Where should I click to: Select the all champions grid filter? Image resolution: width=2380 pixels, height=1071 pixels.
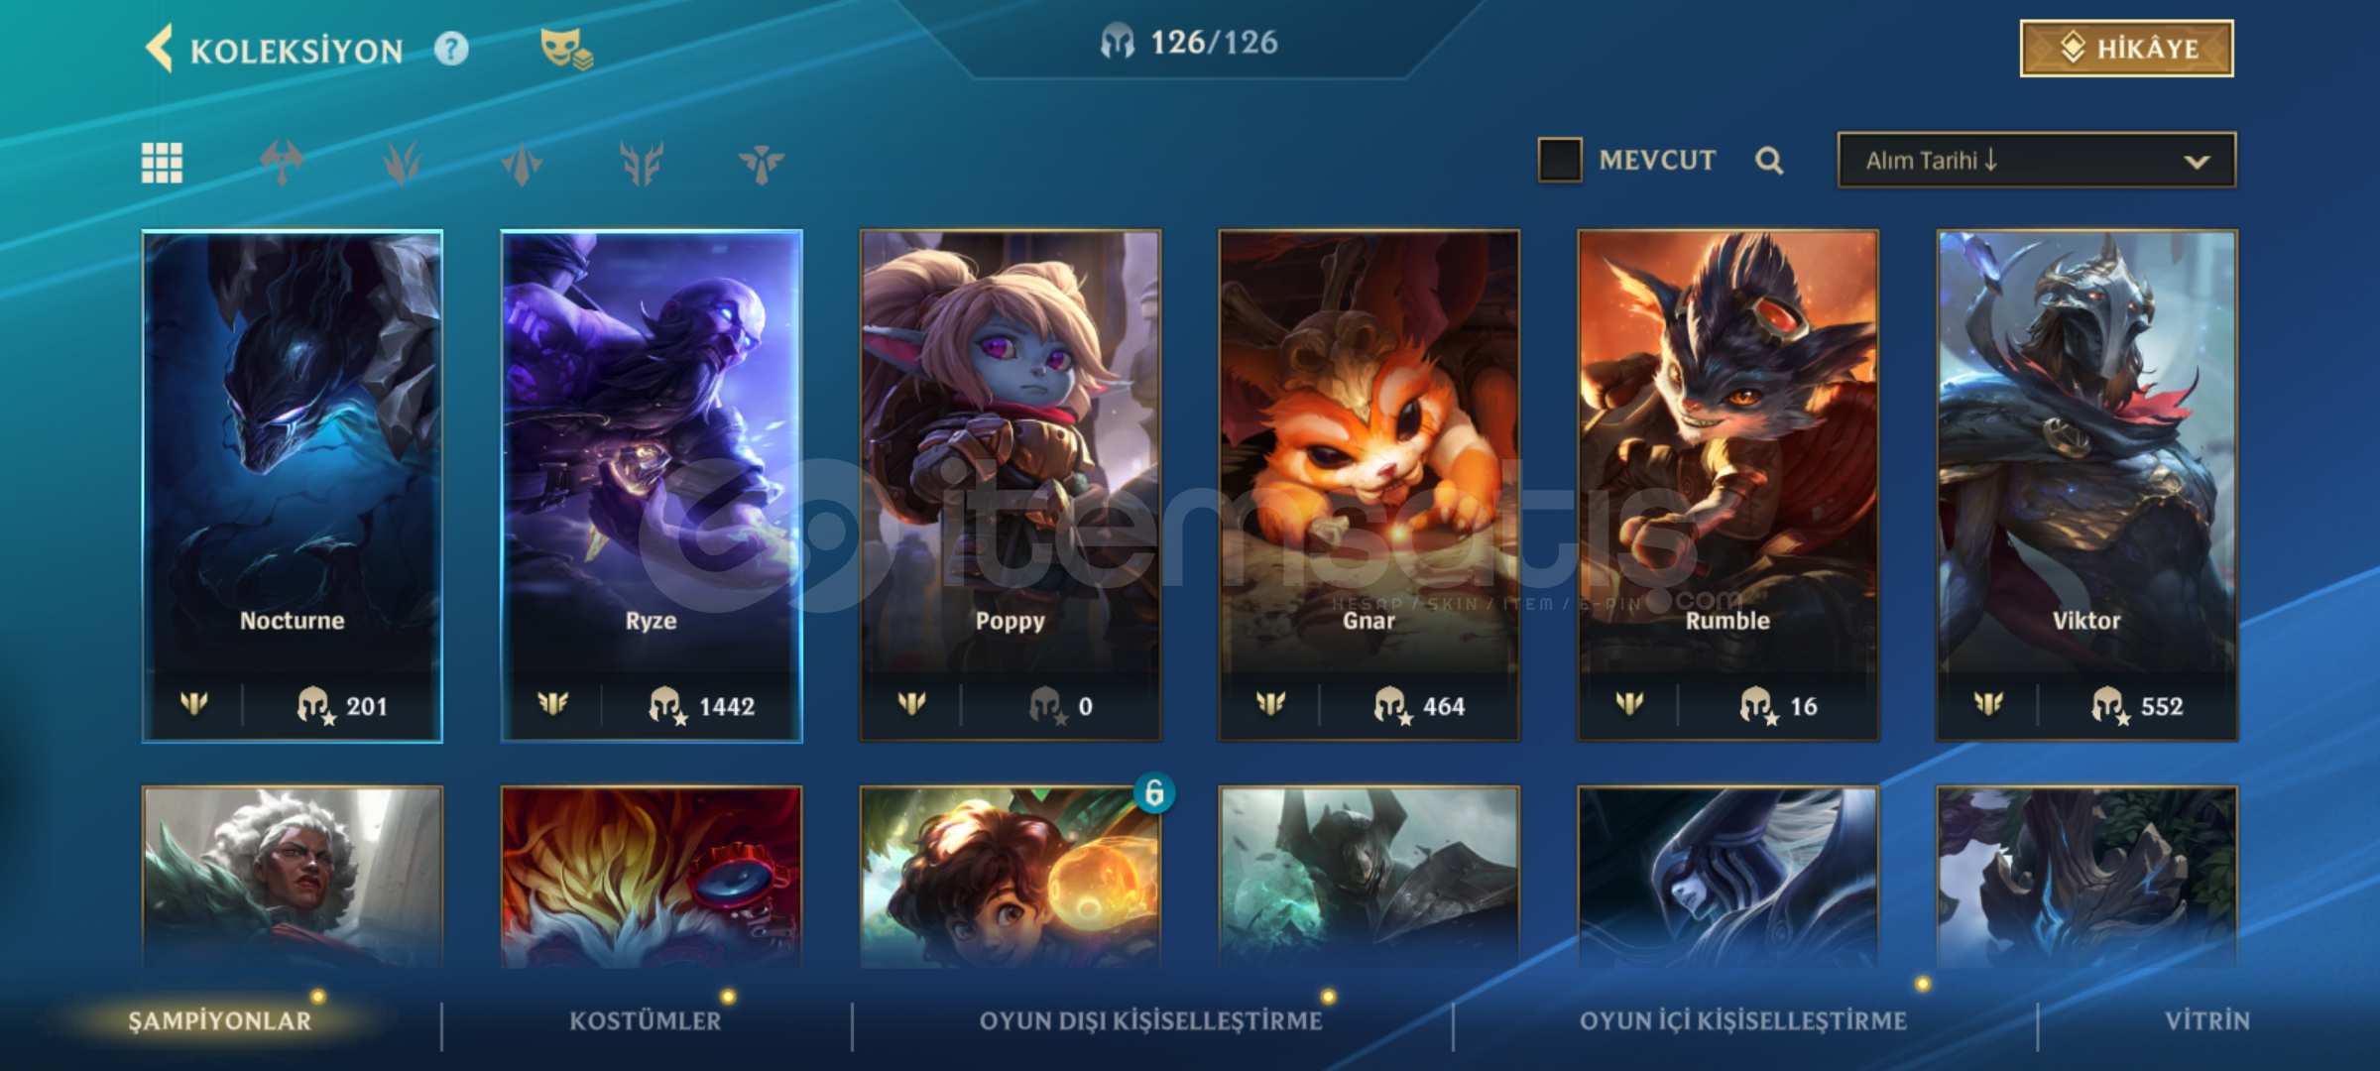point(162,163)
